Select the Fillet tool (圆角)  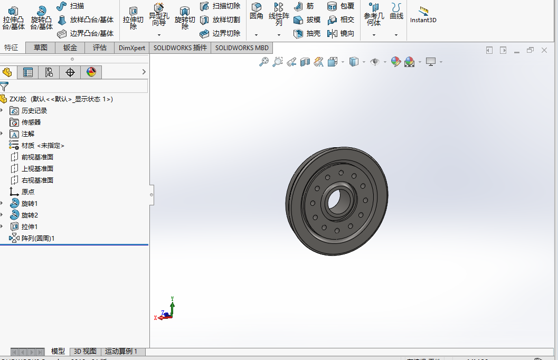pos(256,11)
